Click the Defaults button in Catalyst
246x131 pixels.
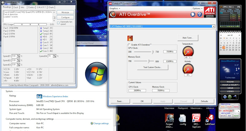(204, 101)
